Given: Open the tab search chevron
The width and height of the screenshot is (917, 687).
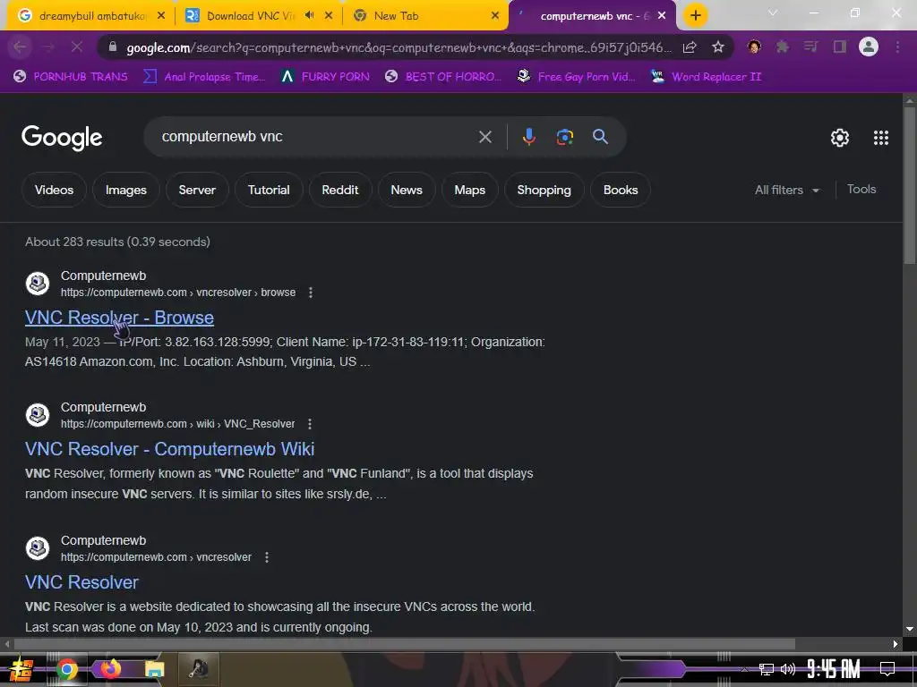Looking at the screenshot, I should click(773, 13).
